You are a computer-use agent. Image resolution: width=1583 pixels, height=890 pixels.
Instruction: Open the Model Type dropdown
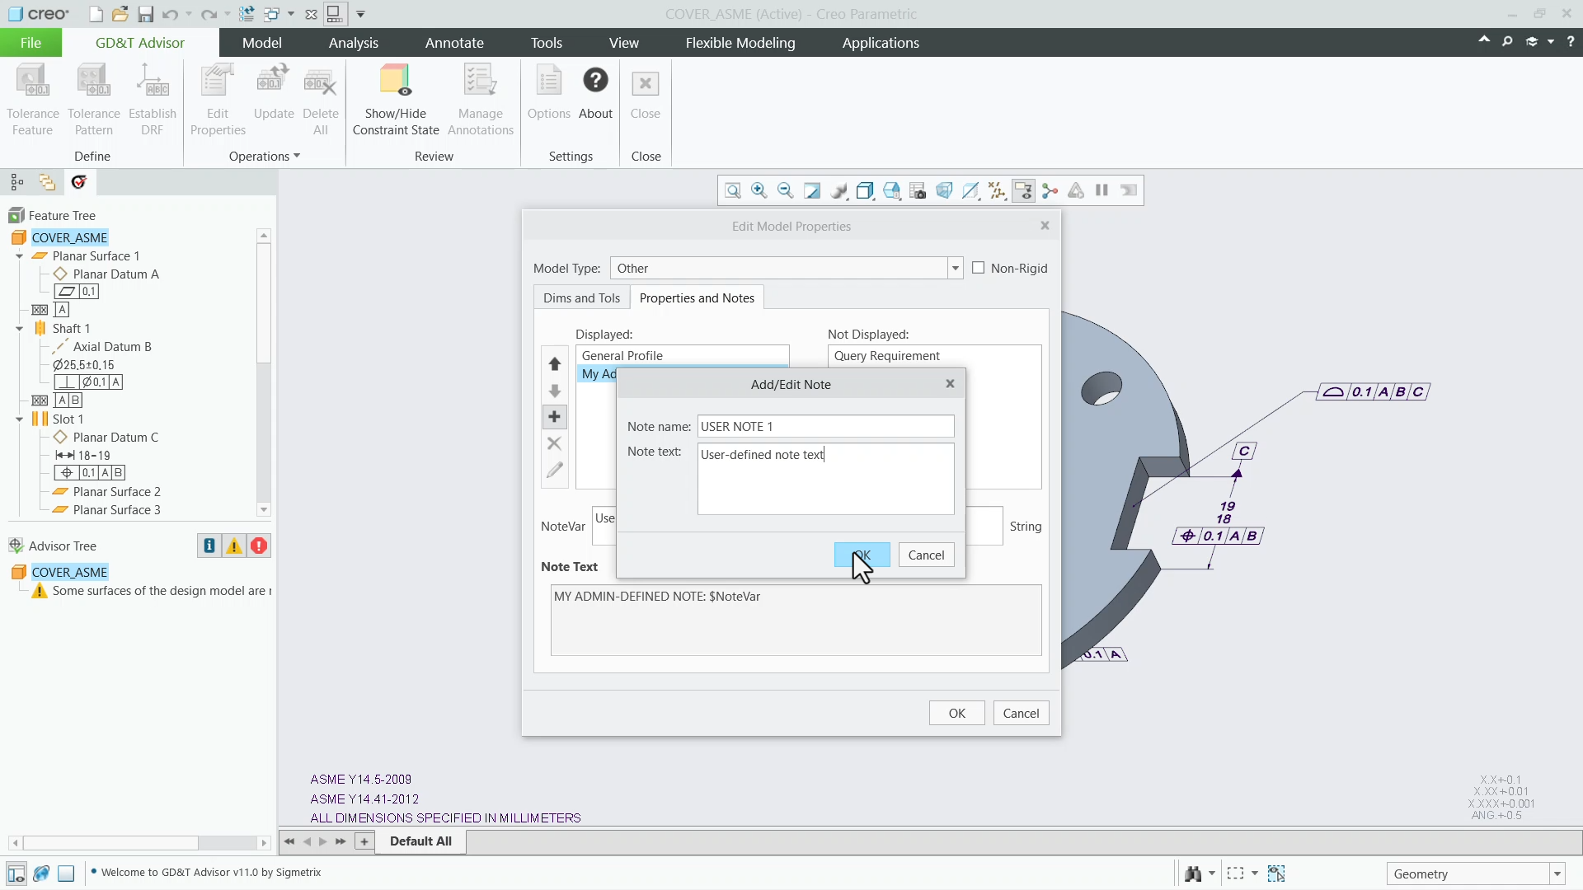coord(955,268)
